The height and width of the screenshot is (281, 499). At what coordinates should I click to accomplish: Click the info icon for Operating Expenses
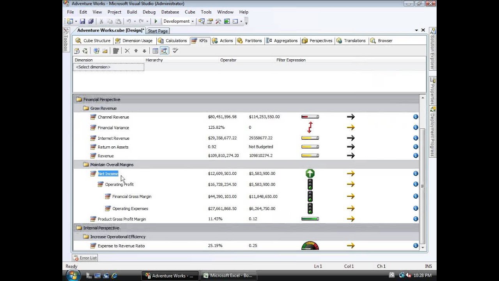416,208
